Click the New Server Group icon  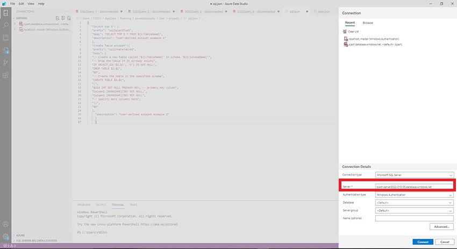tap(63, 18)
